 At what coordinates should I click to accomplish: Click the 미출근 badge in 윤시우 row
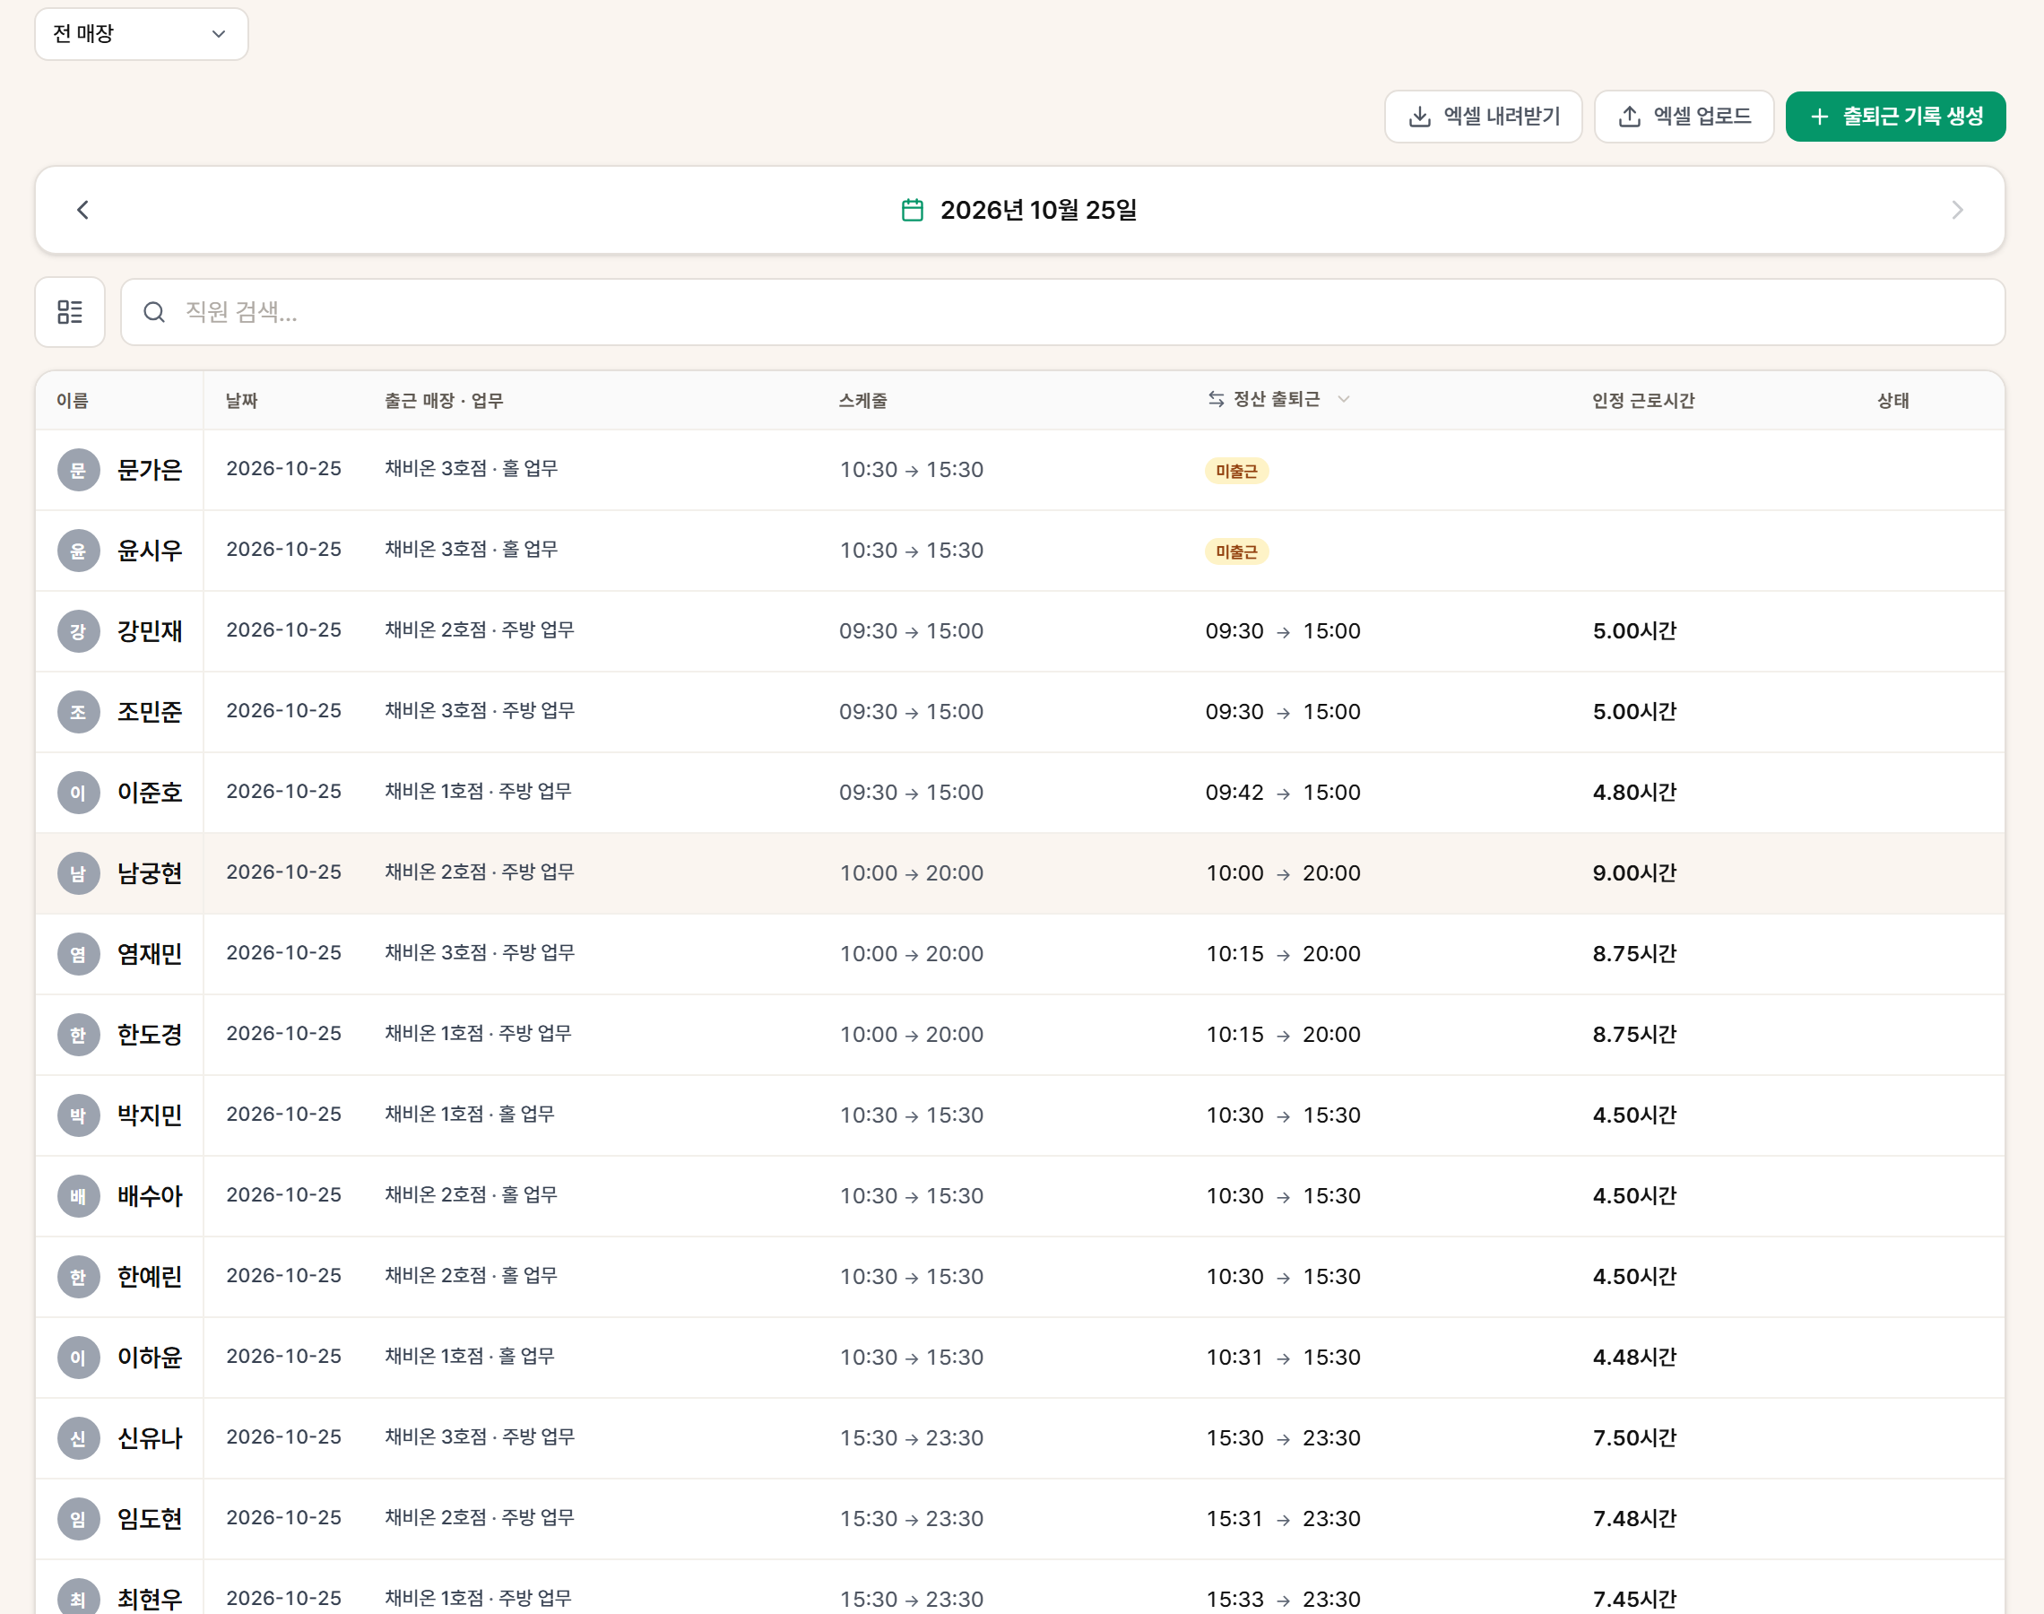(x=1236, y=551)
